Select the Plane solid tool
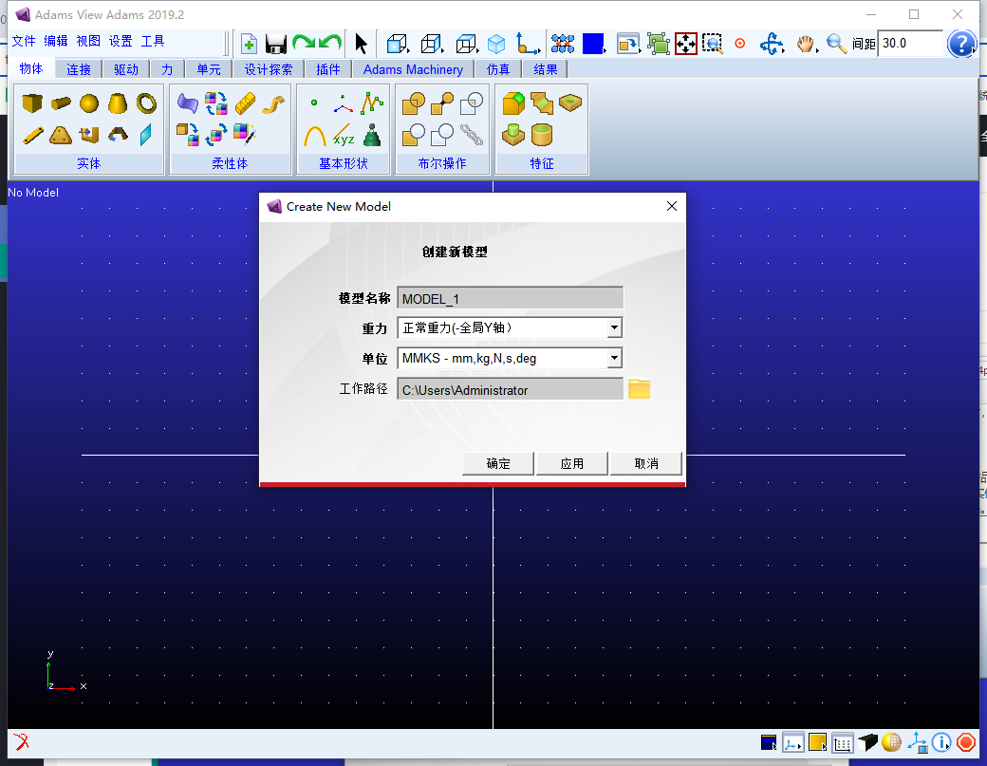This screenshot has width=987, height=766. click(x=146, y=135)
